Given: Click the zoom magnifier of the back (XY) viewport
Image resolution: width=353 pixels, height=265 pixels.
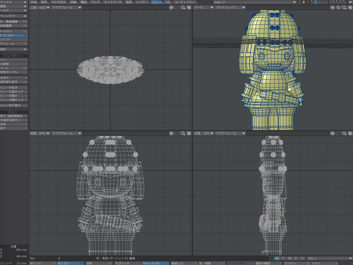Looking at the screenshot, I should coord(183,133).
